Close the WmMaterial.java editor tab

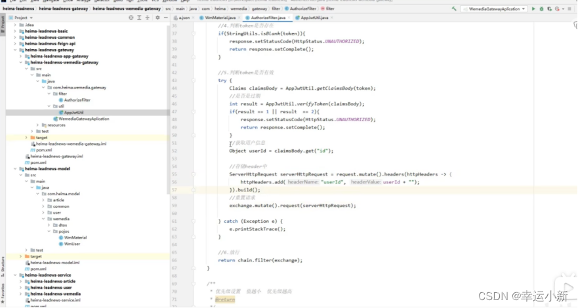pyautogui.click(x=239, y=18)
